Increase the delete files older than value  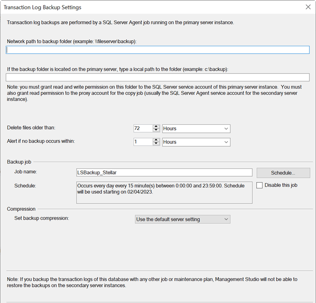coord(156,127)
